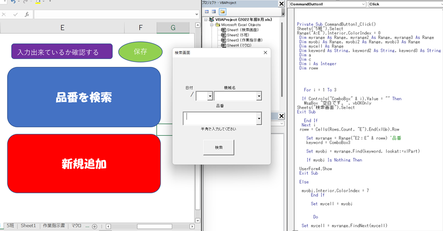Toggle Folders icon in project panel
Viewport: 443px width, 231px height.
pyautogui.click(x=222, y=12)
